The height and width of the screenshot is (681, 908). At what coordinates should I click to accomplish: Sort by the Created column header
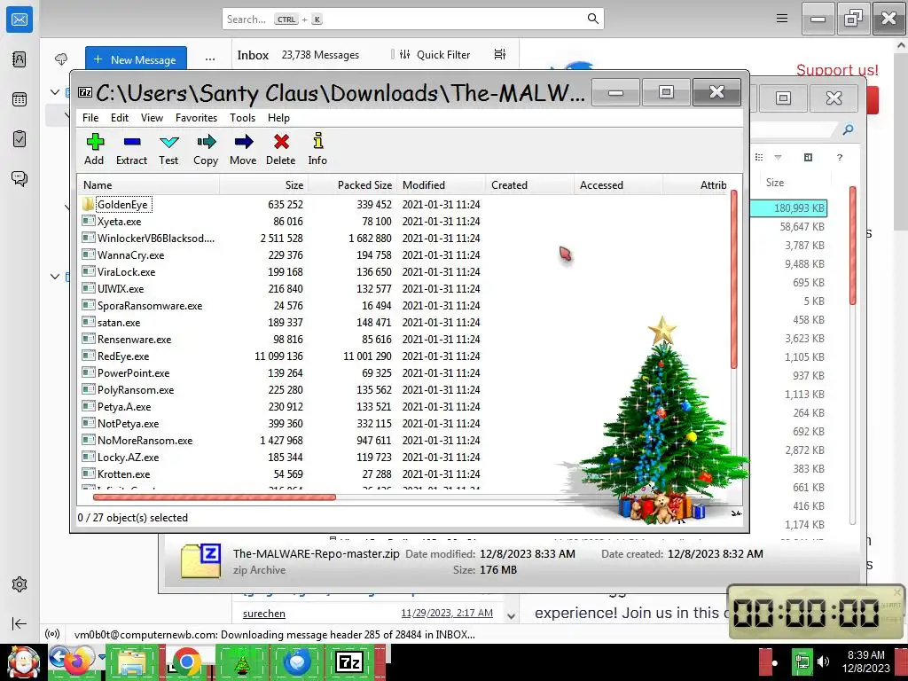530,184
